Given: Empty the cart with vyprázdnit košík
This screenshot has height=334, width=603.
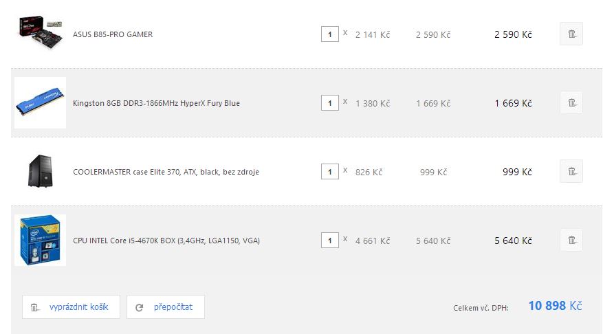Looking at the screenshot, I should pyautogui.click(x=71, y=307).
